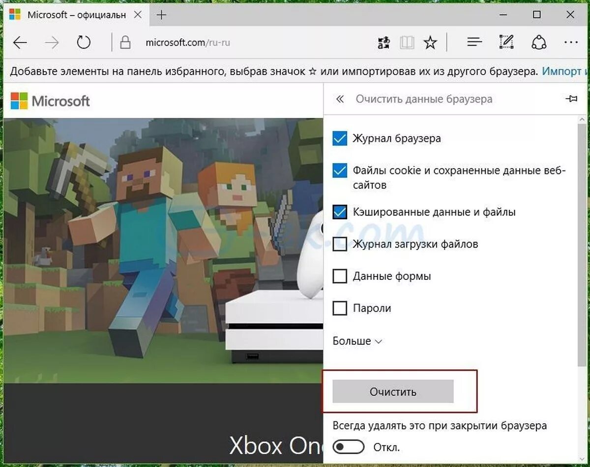This screenshot has width=590, height=467.
Task: Uncheck Файлы cookie checkbox
Action: click(340, 170)
